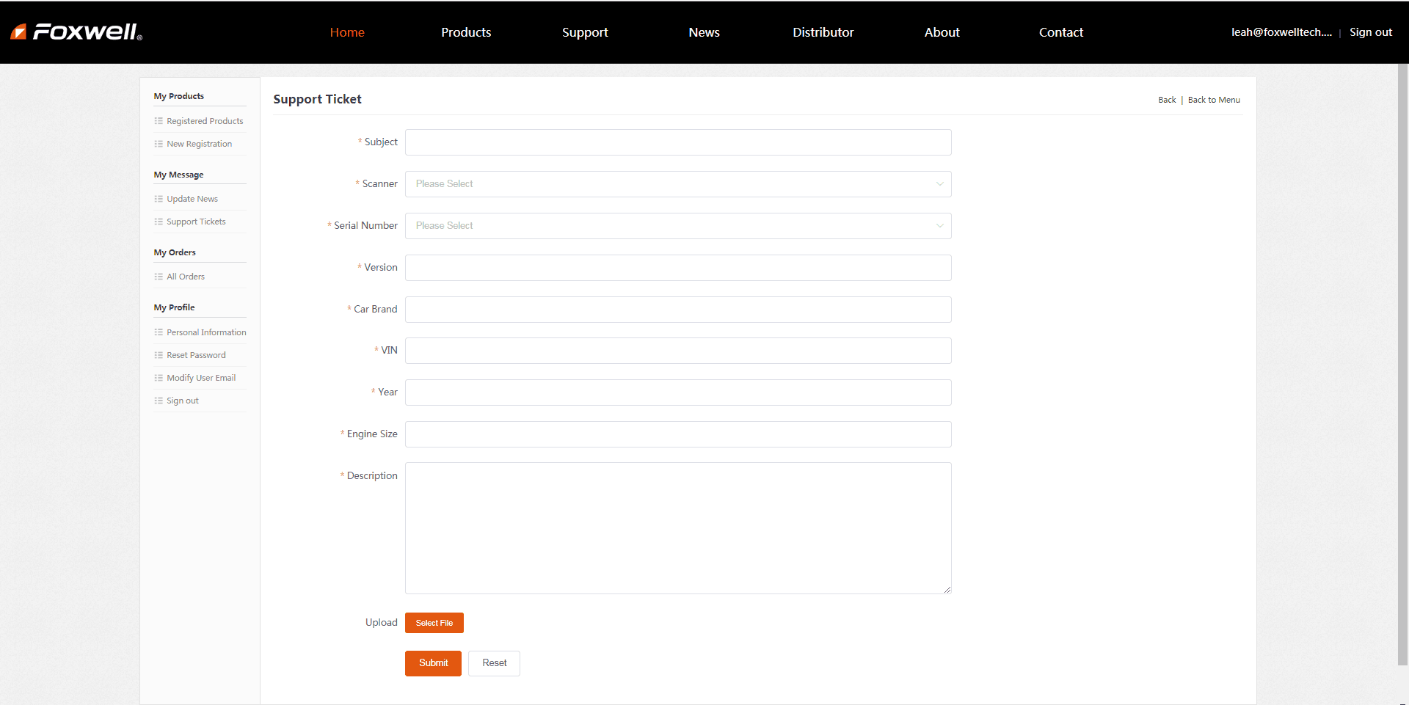The image size is (1409, 705).
Task: Go to the Support menu item
Action: (585, 32)
